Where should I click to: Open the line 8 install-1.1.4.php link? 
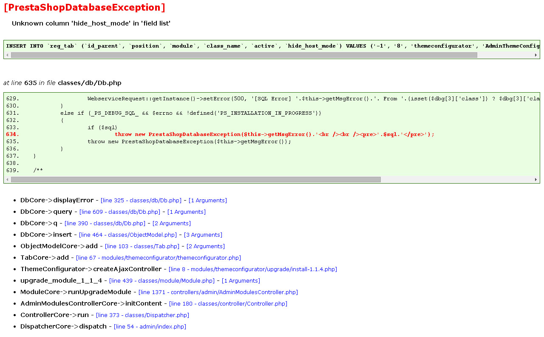tap(253, 269)
